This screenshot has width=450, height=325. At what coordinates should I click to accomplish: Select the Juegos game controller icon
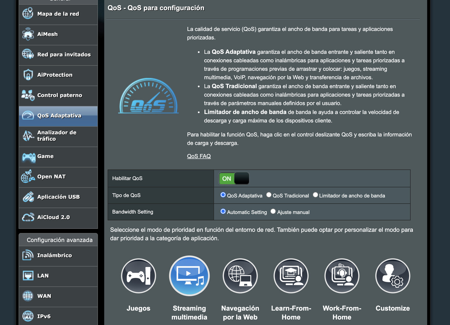tap(138, 276)
